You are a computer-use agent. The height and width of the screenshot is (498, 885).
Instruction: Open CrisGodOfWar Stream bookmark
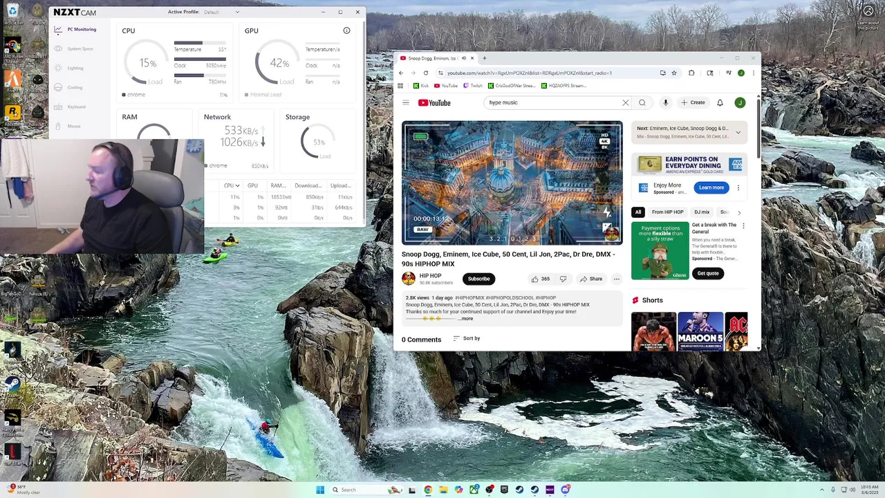coord(512,86)
